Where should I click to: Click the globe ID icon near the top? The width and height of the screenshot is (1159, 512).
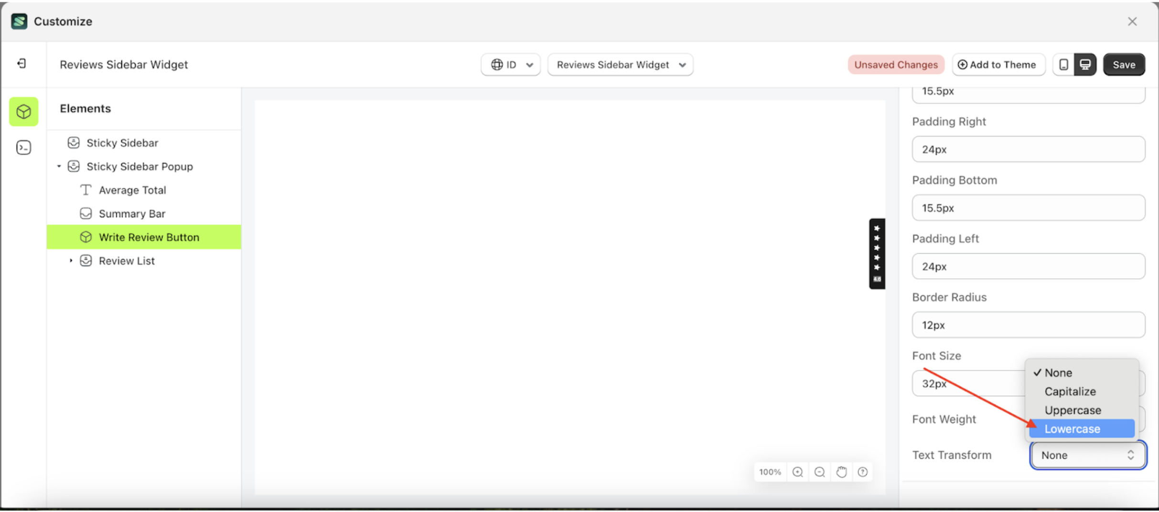pos(497,64)
